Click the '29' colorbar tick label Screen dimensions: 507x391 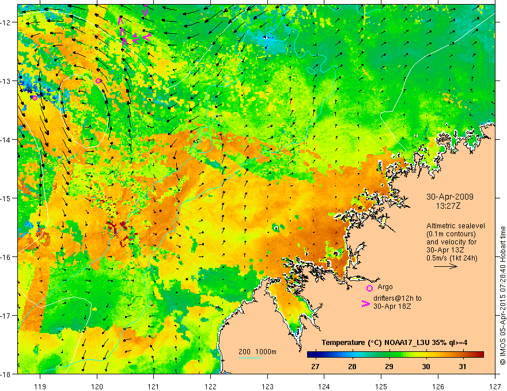389,366
